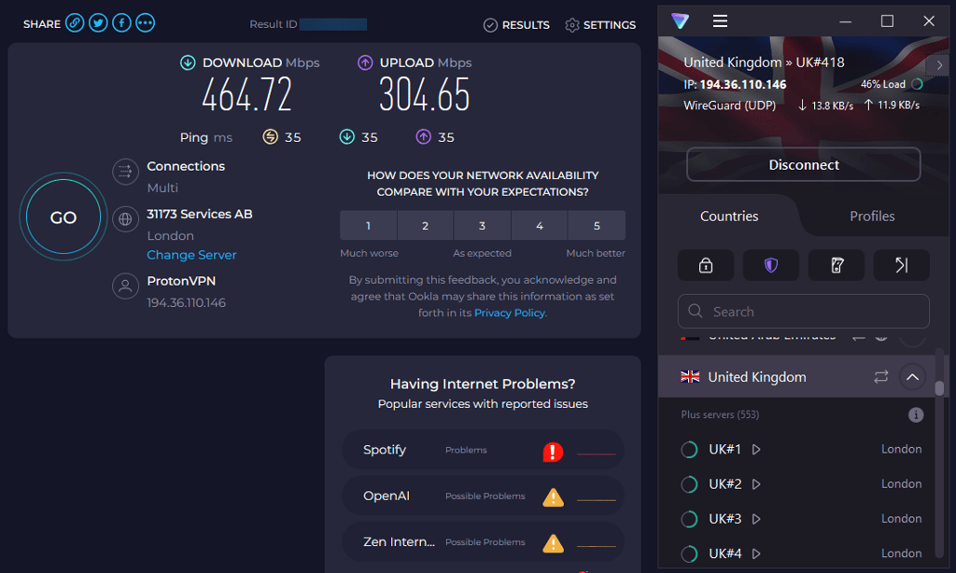Click the 46% Load indicator circle
This screenshot has height=573, width=956.
918,84
